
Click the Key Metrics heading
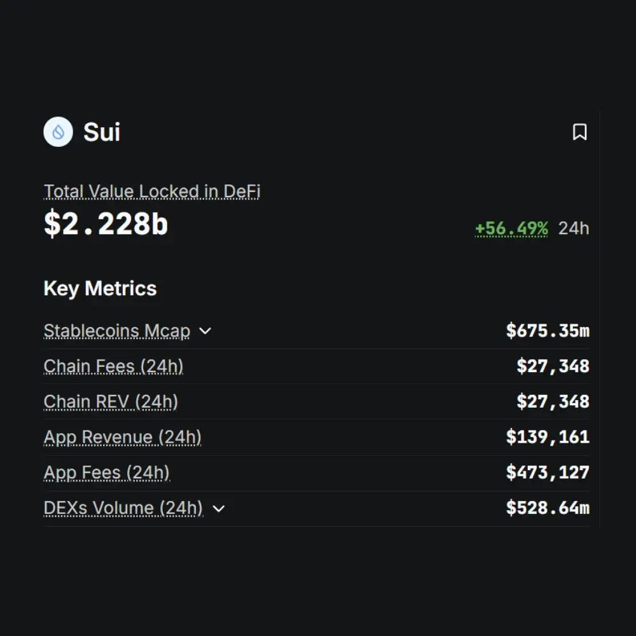pos(100,288)
